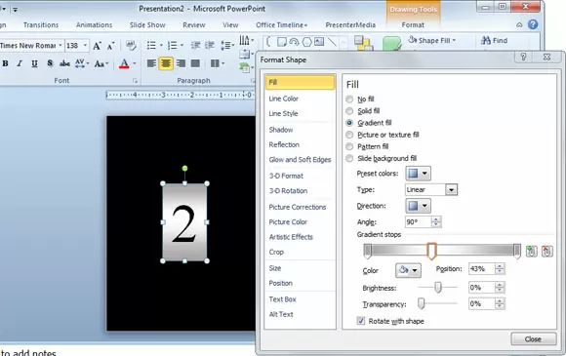The height and width of the screenshot is (356, 566).
Task: Toggle strikethrough (abc) formatting
Action: pyautogui.click(x=64, y=63)
